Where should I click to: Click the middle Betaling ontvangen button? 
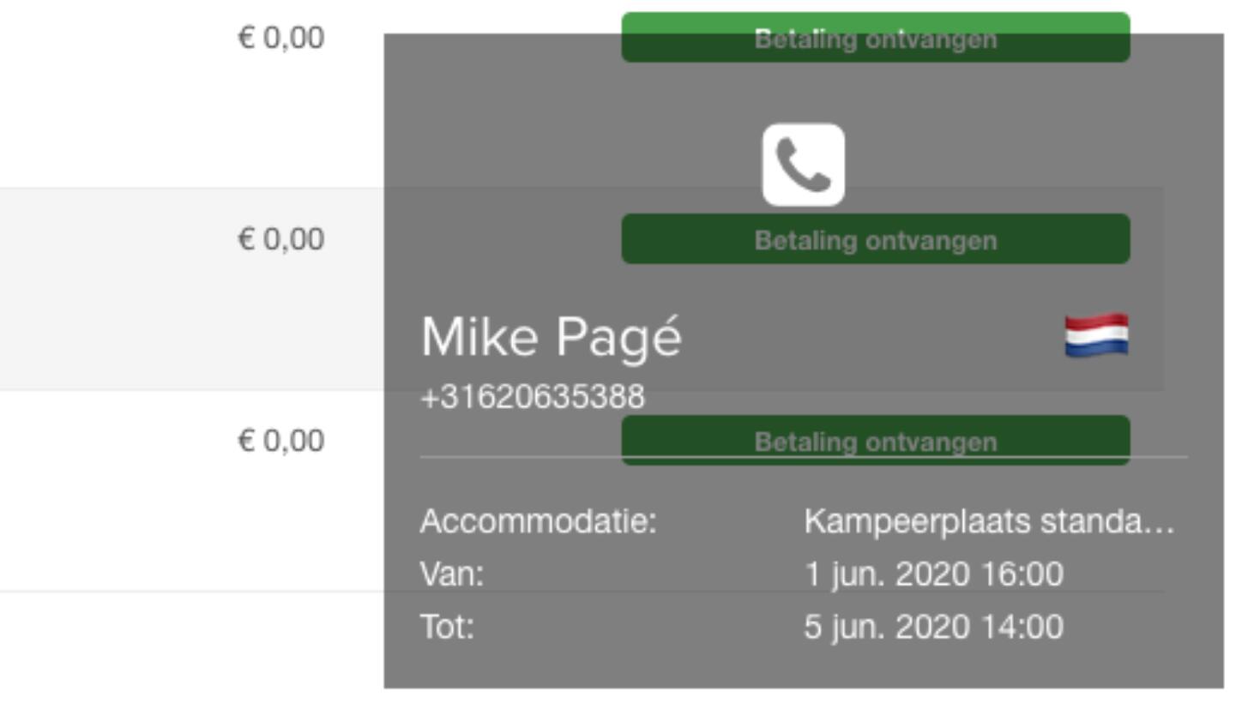tap(875, 239)
